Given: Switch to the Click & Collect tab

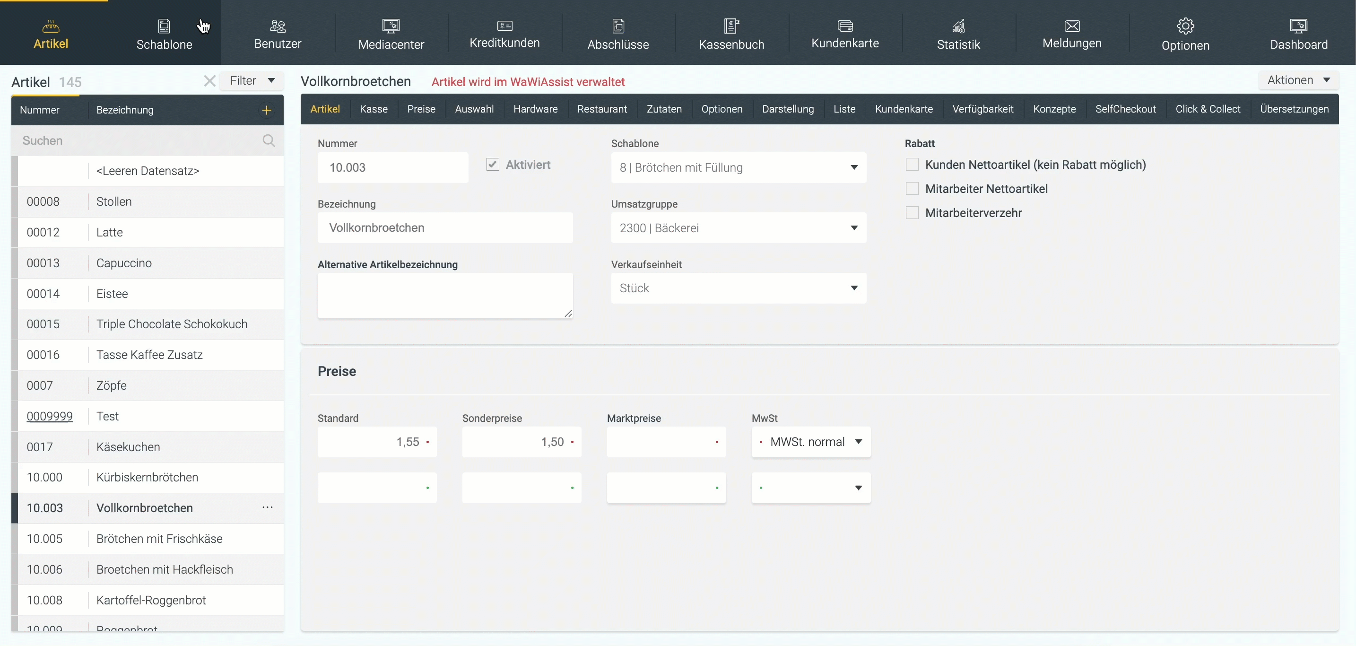Looking at the screenshot, I should tap(1208, 109).
